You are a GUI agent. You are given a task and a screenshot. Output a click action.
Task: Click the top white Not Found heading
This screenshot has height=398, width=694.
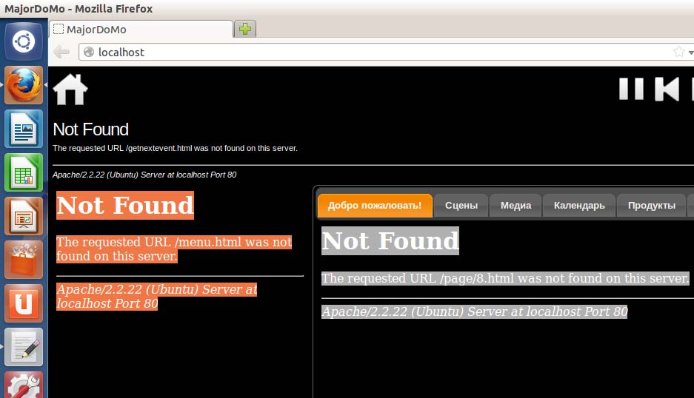(x=91, y=129)
